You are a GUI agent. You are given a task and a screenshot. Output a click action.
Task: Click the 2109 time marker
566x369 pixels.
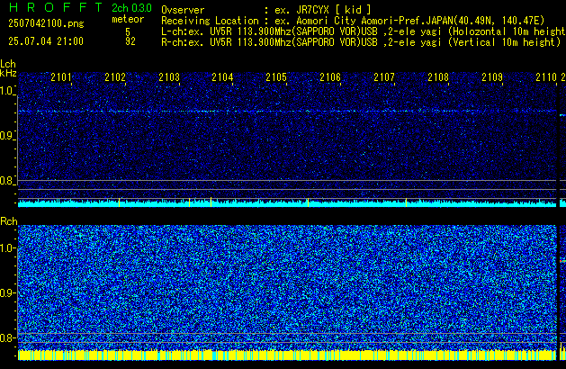(x=492, y=77)
